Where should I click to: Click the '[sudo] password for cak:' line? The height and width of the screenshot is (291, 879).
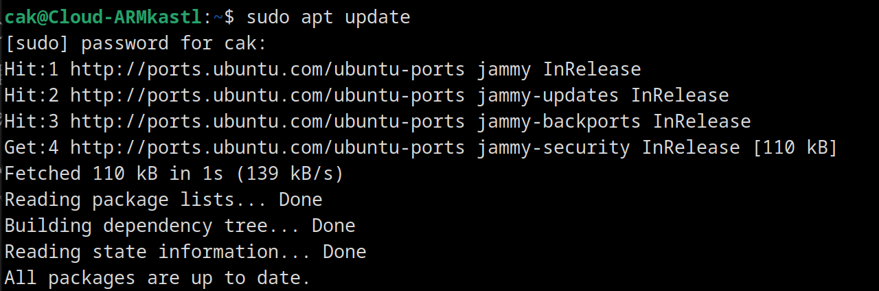(135, 44)
